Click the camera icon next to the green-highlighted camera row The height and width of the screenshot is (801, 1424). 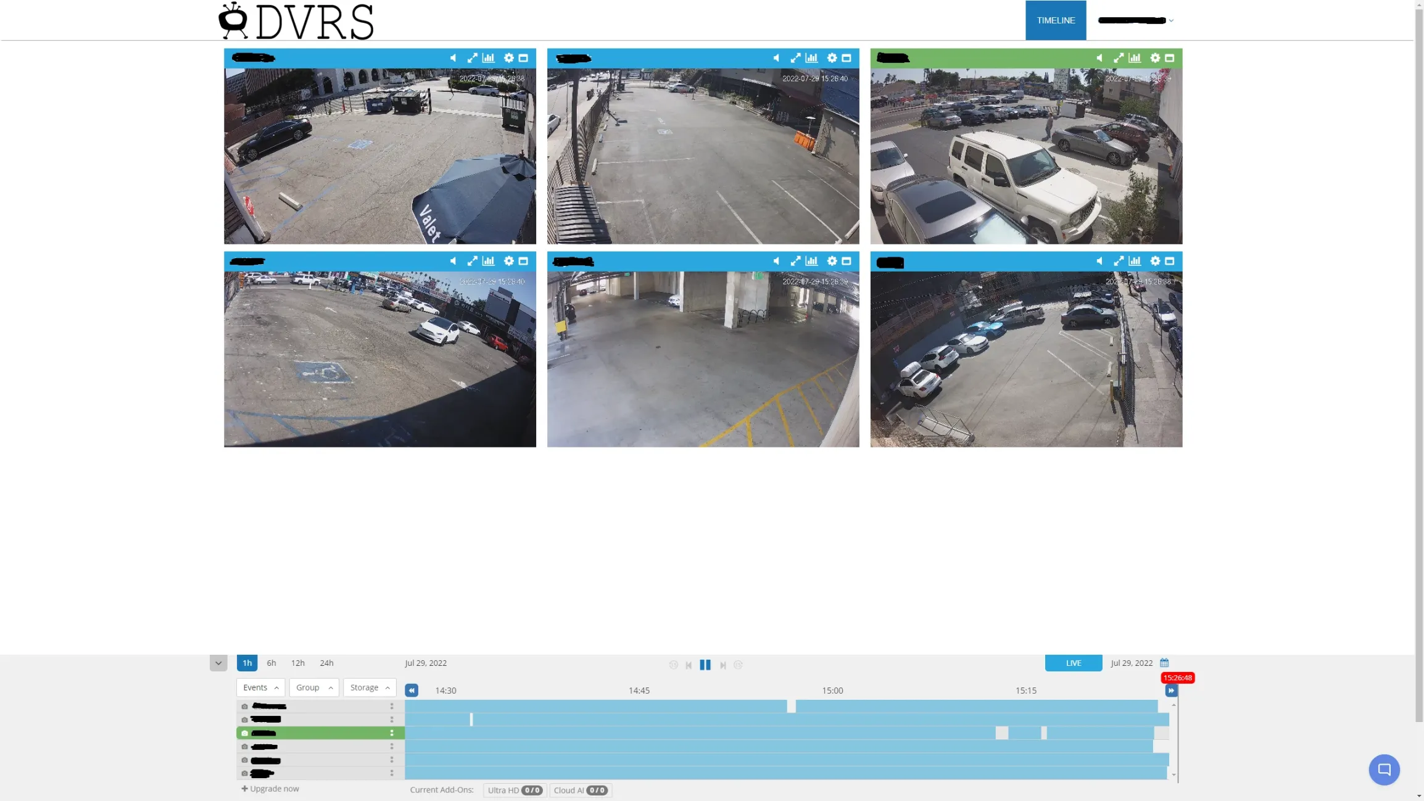point(244,733)
